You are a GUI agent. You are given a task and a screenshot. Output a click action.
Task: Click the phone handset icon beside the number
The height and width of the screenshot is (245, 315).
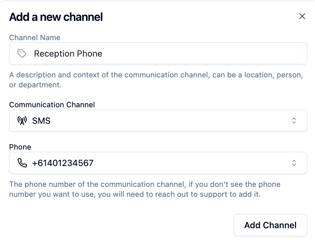[22, 163]
